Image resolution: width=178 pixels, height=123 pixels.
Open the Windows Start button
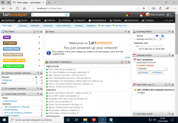[4, 120]
